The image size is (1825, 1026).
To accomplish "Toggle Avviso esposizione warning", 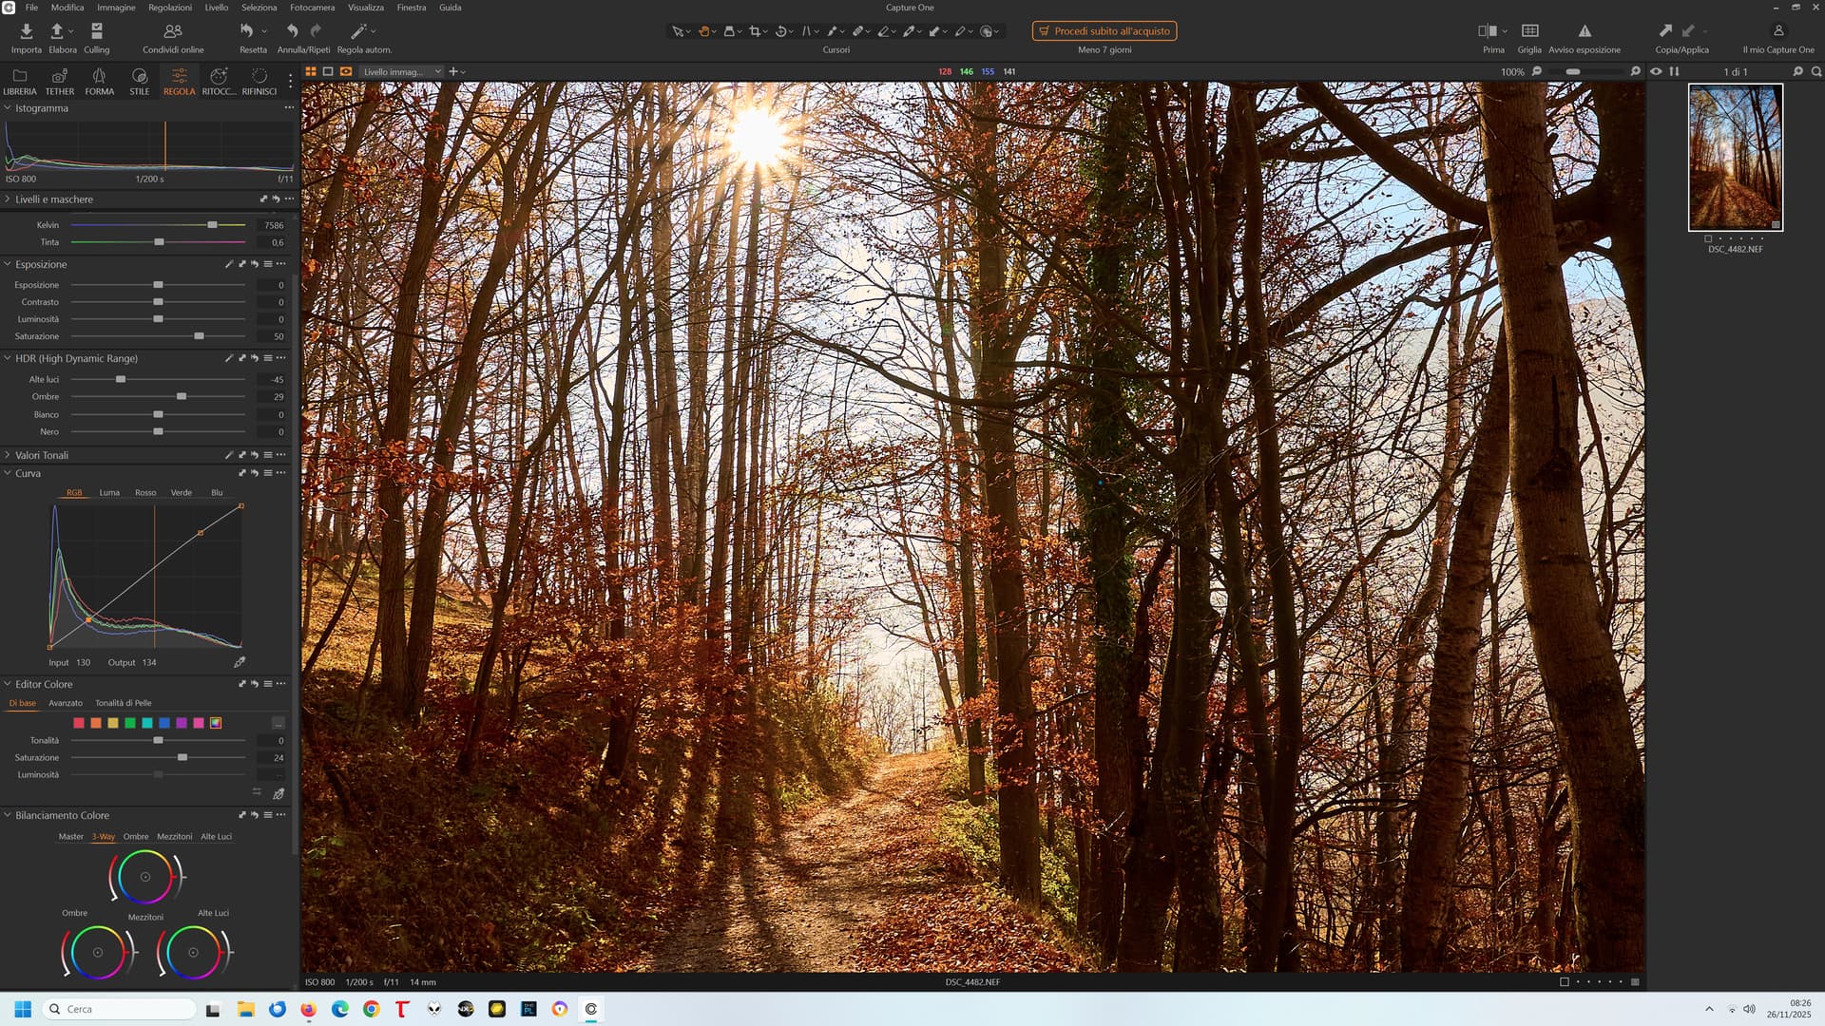I will [x=1584, y=31].
